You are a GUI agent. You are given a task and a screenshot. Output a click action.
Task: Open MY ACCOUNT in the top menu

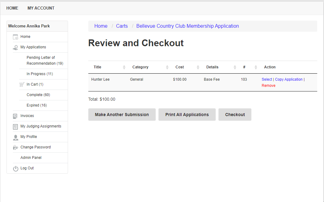pyautogui.click(x=41, y=8)
